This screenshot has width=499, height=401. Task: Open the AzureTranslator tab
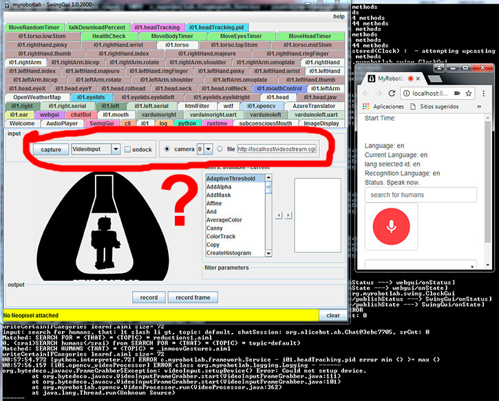point(314,106)
